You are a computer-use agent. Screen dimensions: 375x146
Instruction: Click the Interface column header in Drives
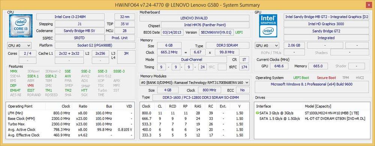pos(264,106)
